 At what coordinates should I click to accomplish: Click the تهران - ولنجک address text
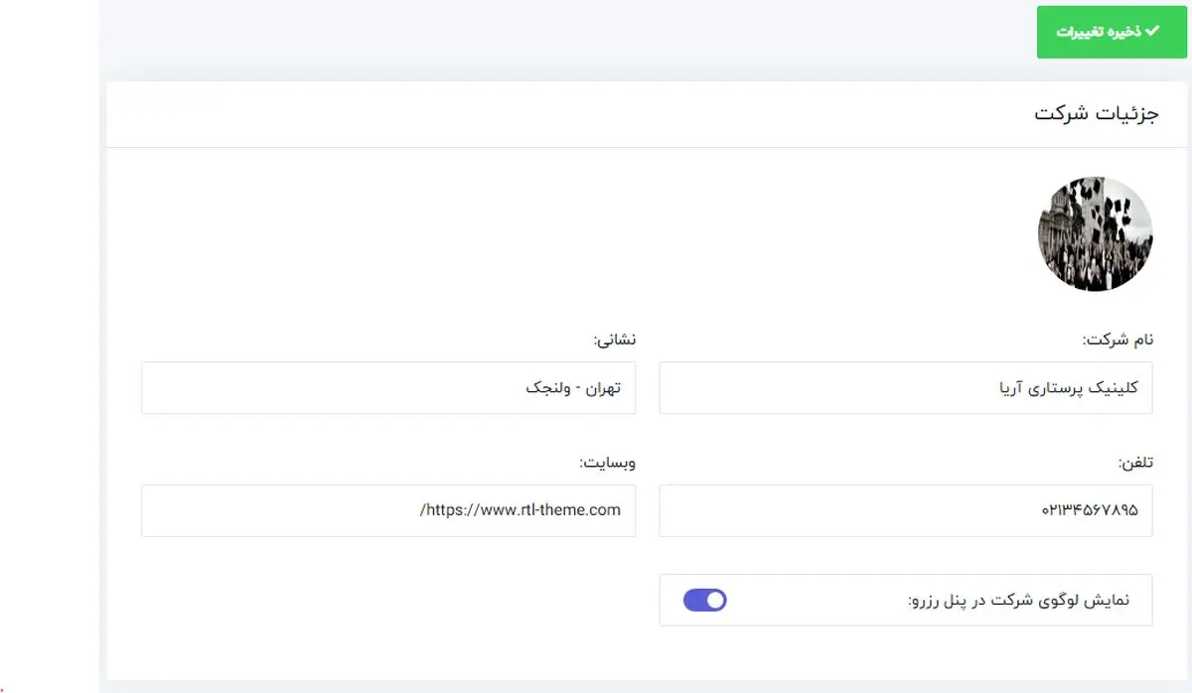pyautogui.click(x=572, y=387)
